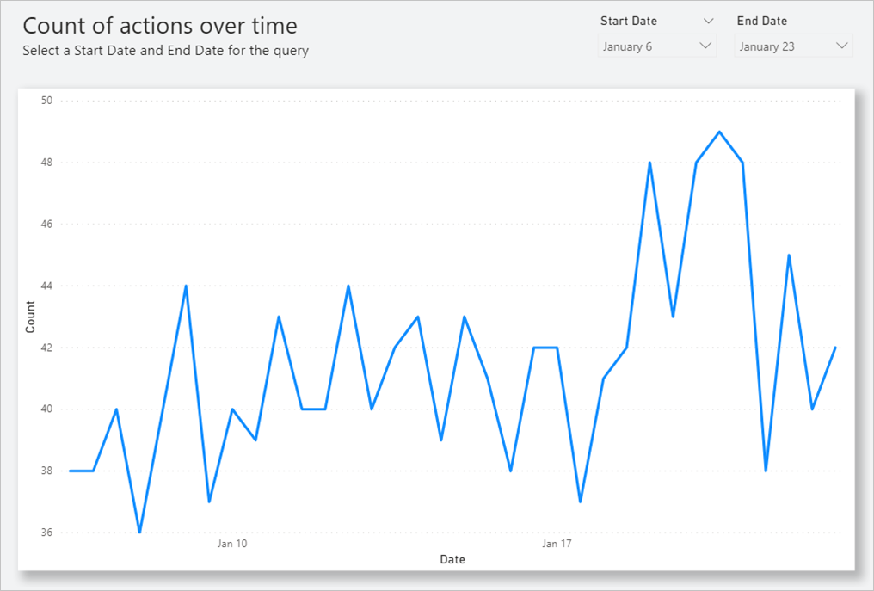874x591 pixels.
Task: Click the Start Date slicer label
Action: click(x=629, y=21)
